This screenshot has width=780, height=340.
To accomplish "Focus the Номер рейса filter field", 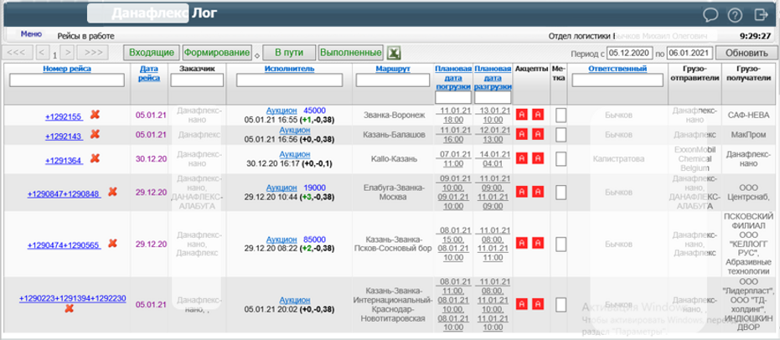I will coord(67,80).
